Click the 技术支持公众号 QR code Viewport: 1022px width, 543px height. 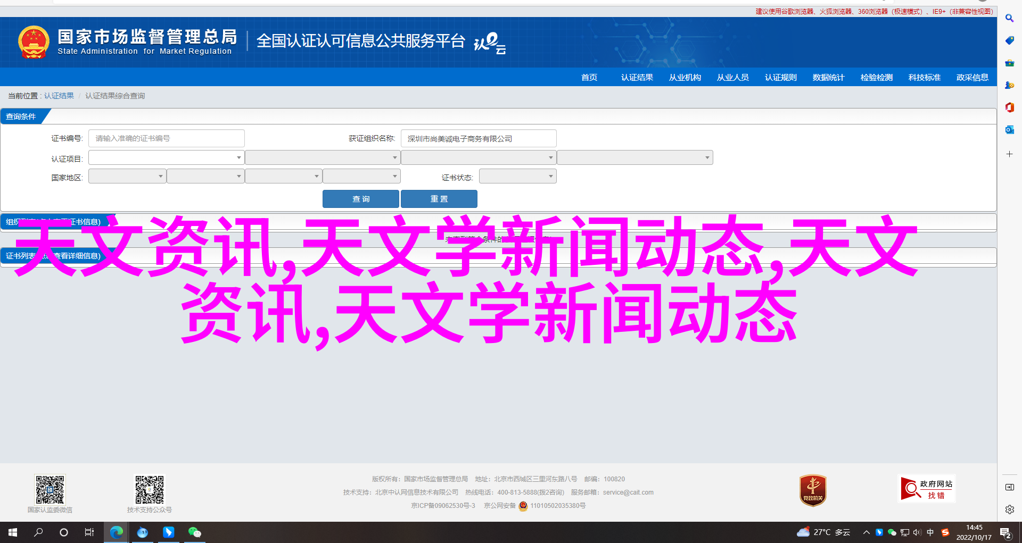click(x=150, y=490)
